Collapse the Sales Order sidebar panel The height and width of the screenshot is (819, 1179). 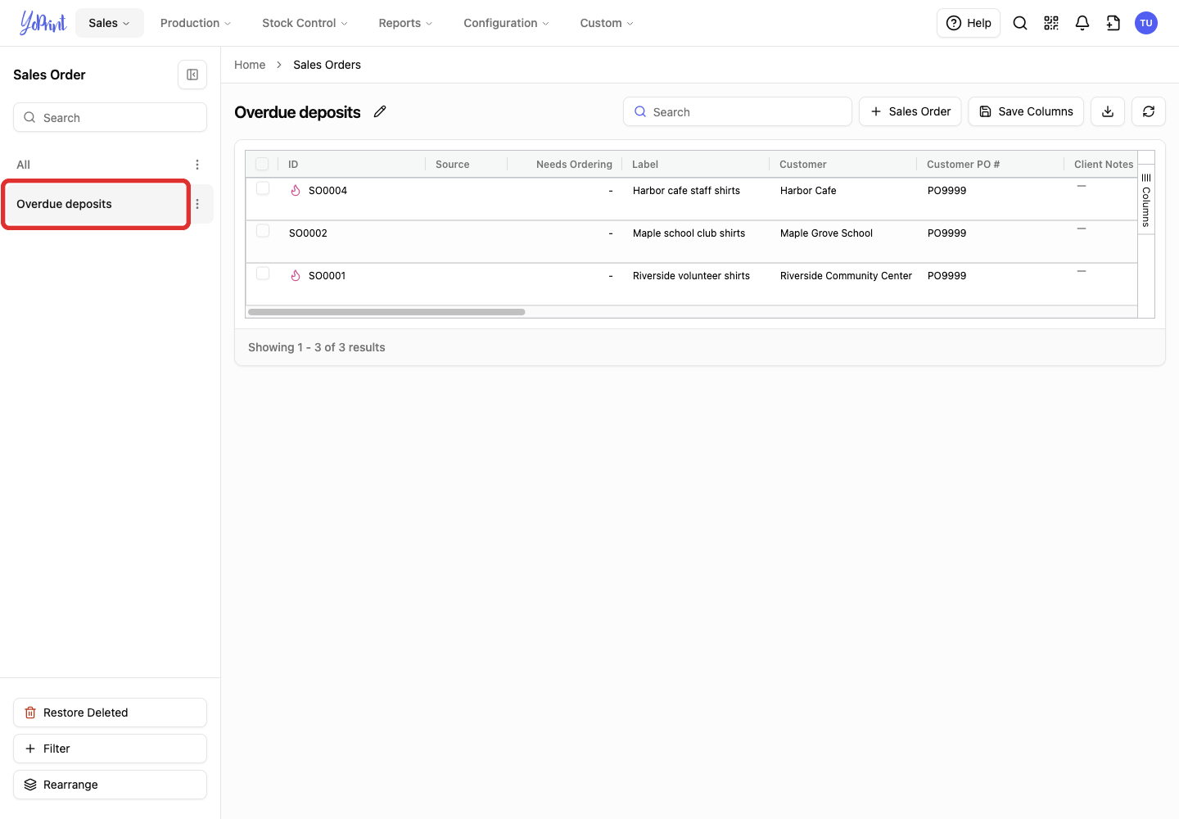192,75
